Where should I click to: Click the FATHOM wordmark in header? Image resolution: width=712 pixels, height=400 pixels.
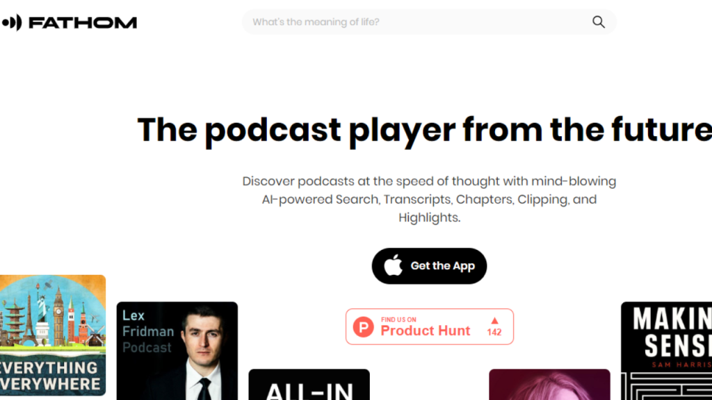[83, 23]
